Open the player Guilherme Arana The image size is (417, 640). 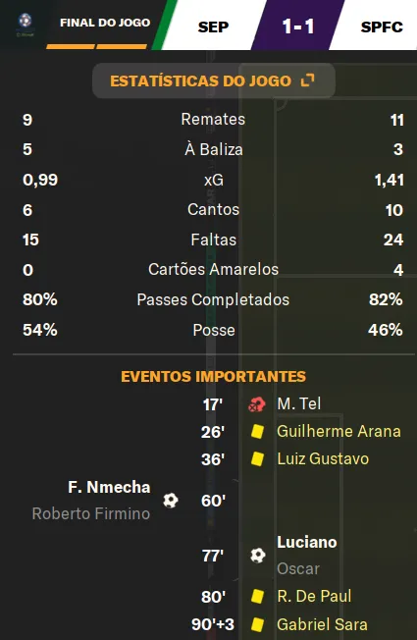coord(339,432)
